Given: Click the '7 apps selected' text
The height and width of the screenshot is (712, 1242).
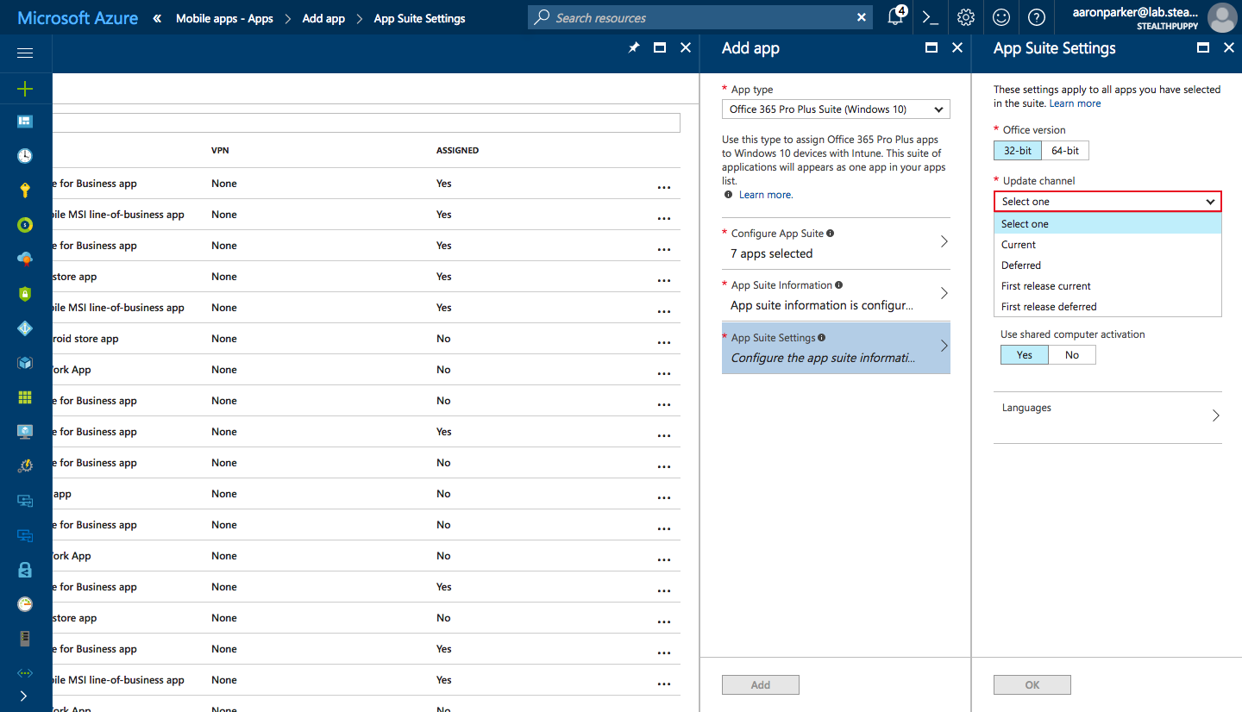Looking at the screenshot, I should (771, 254).
